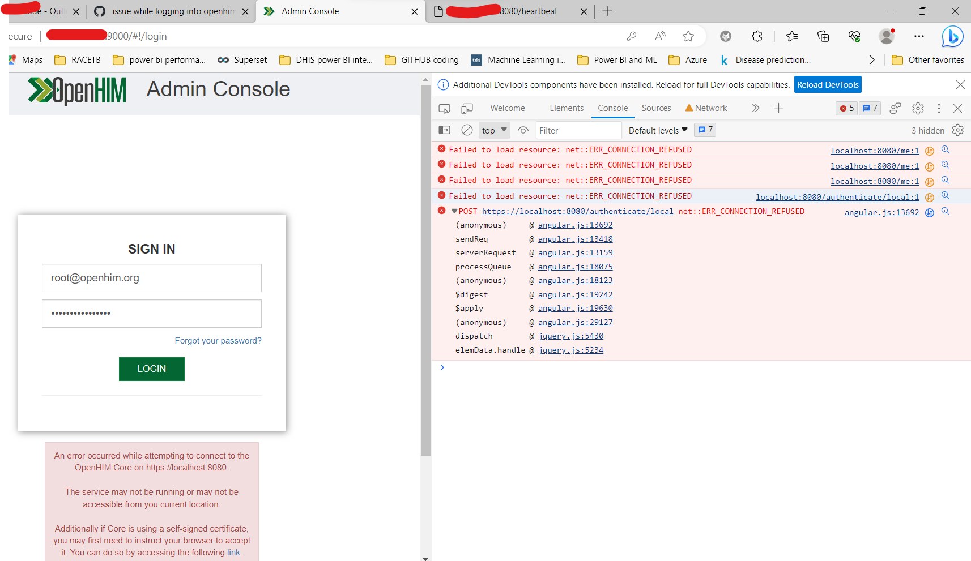Open search for the POST authenticate error
Viewport: 971px width, 561px height.
tap(946, 211)
